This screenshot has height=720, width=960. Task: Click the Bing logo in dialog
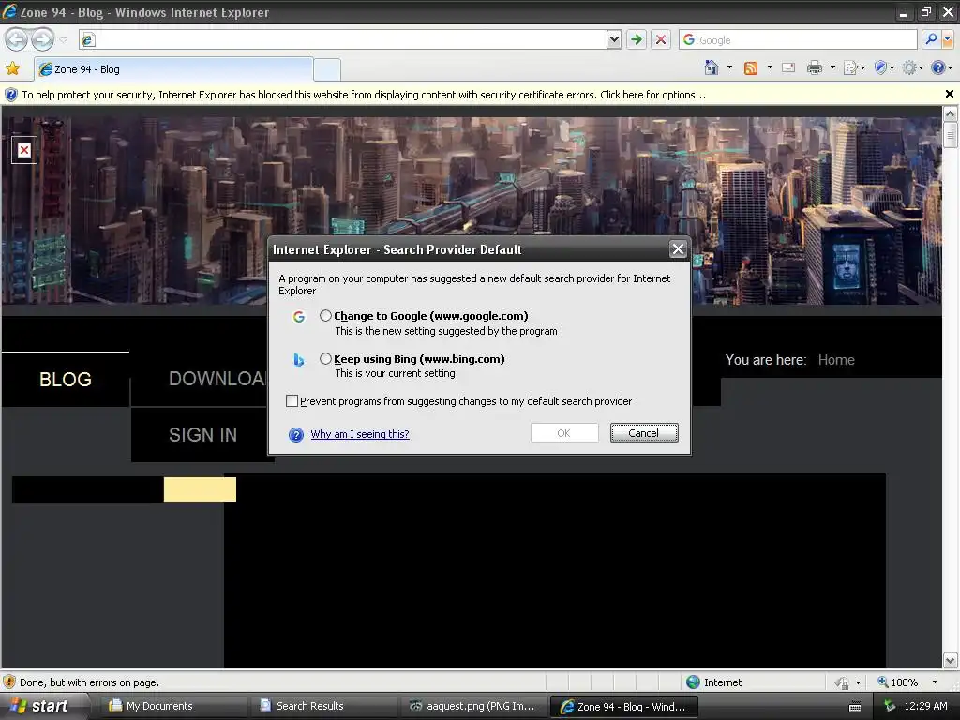pyautogui.click(x=299, y=359)
